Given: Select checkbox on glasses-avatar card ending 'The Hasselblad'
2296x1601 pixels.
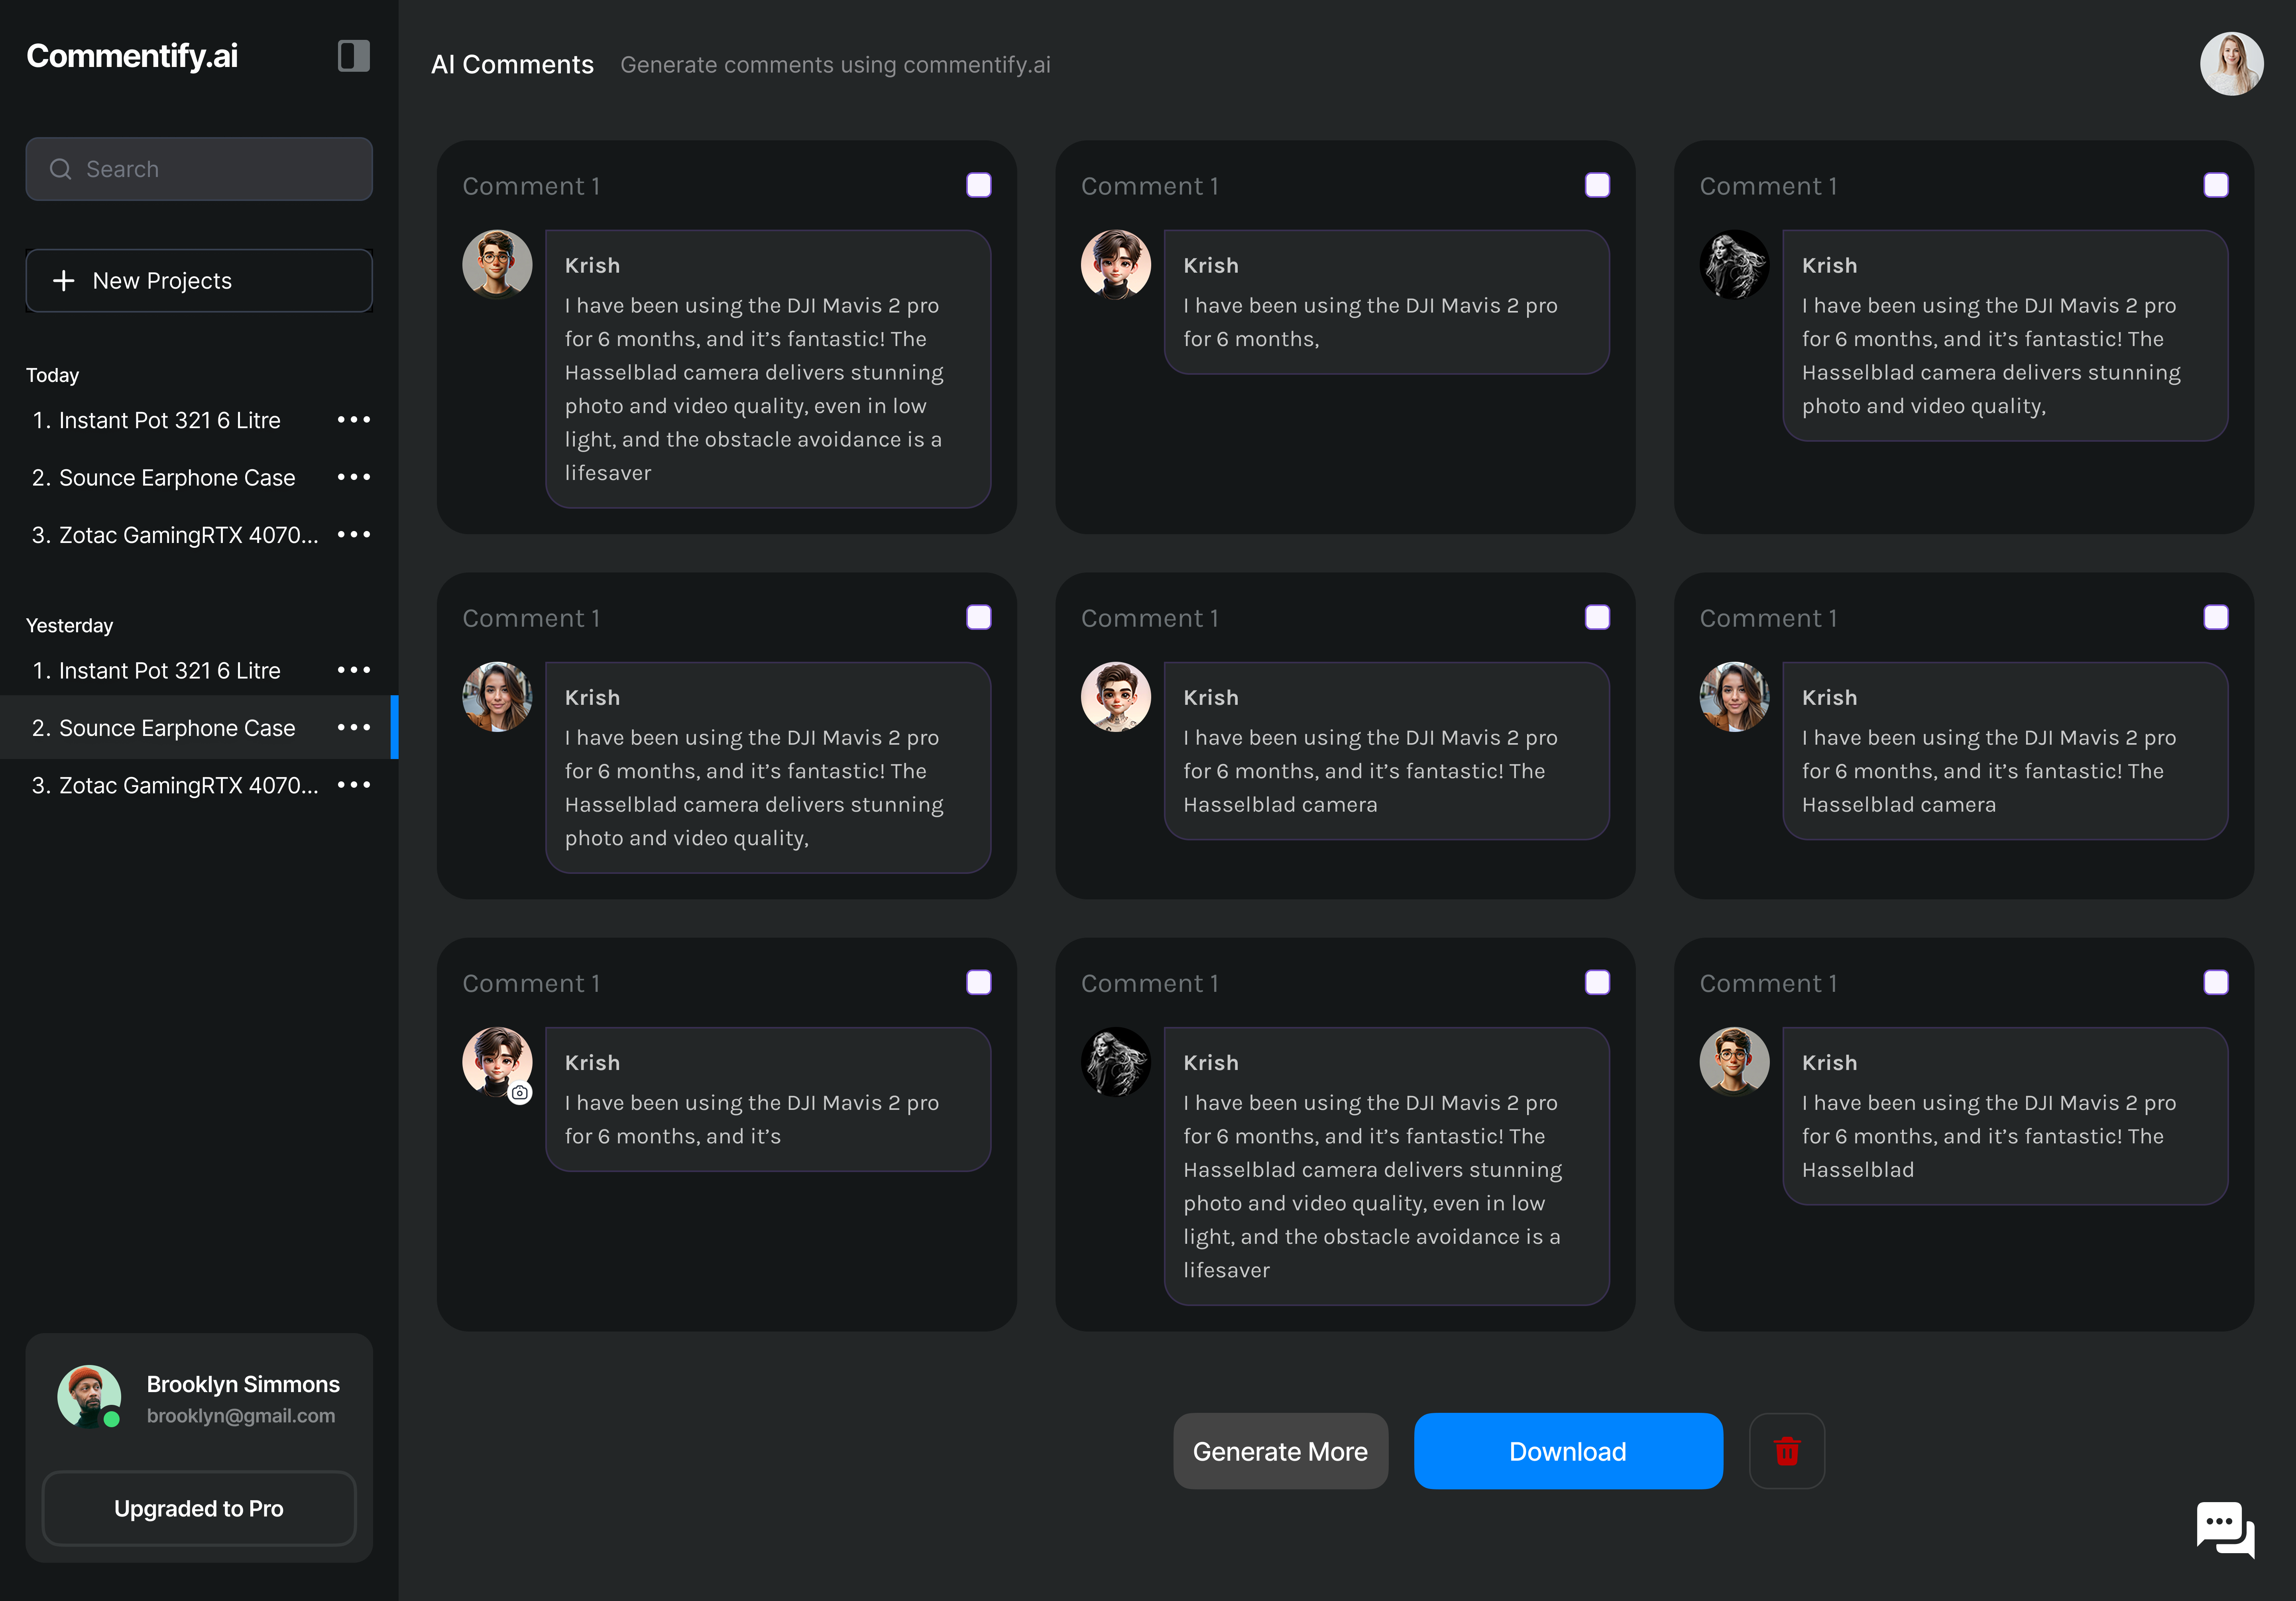Looking at the screenshot, I should [2216, 982].
